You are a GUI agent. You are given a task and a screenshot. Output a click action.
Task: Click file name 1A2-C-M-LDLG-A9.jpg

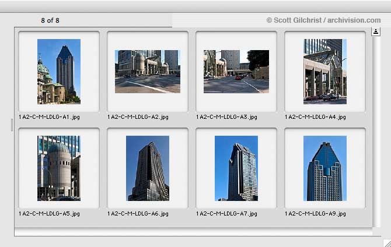316,214
